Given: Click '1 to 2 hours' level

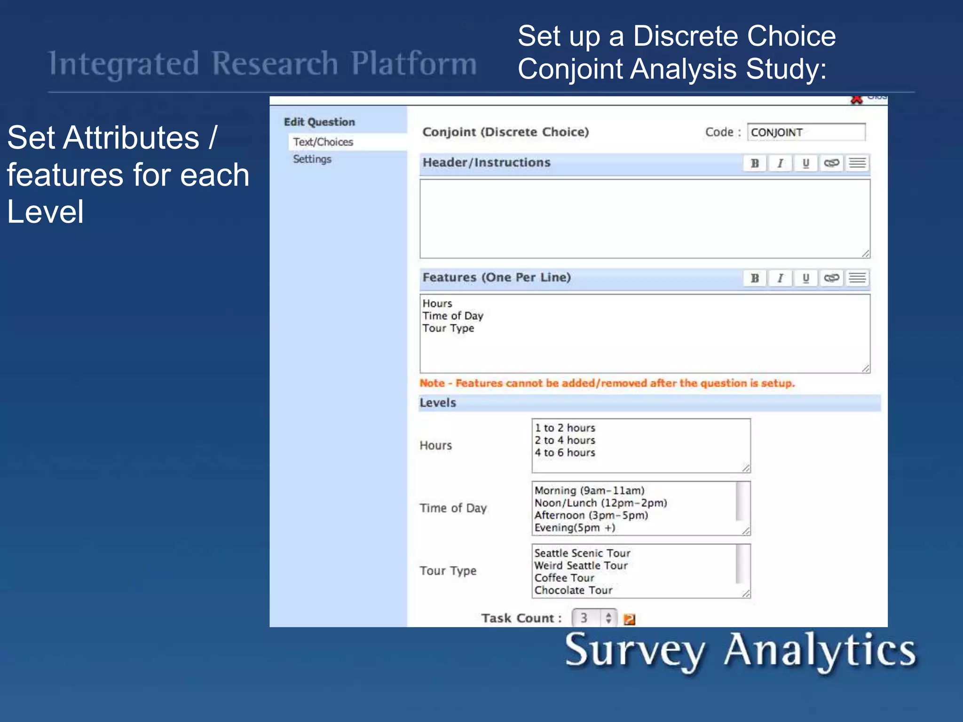Looking at the screenshot, I should tap(565, 428).
